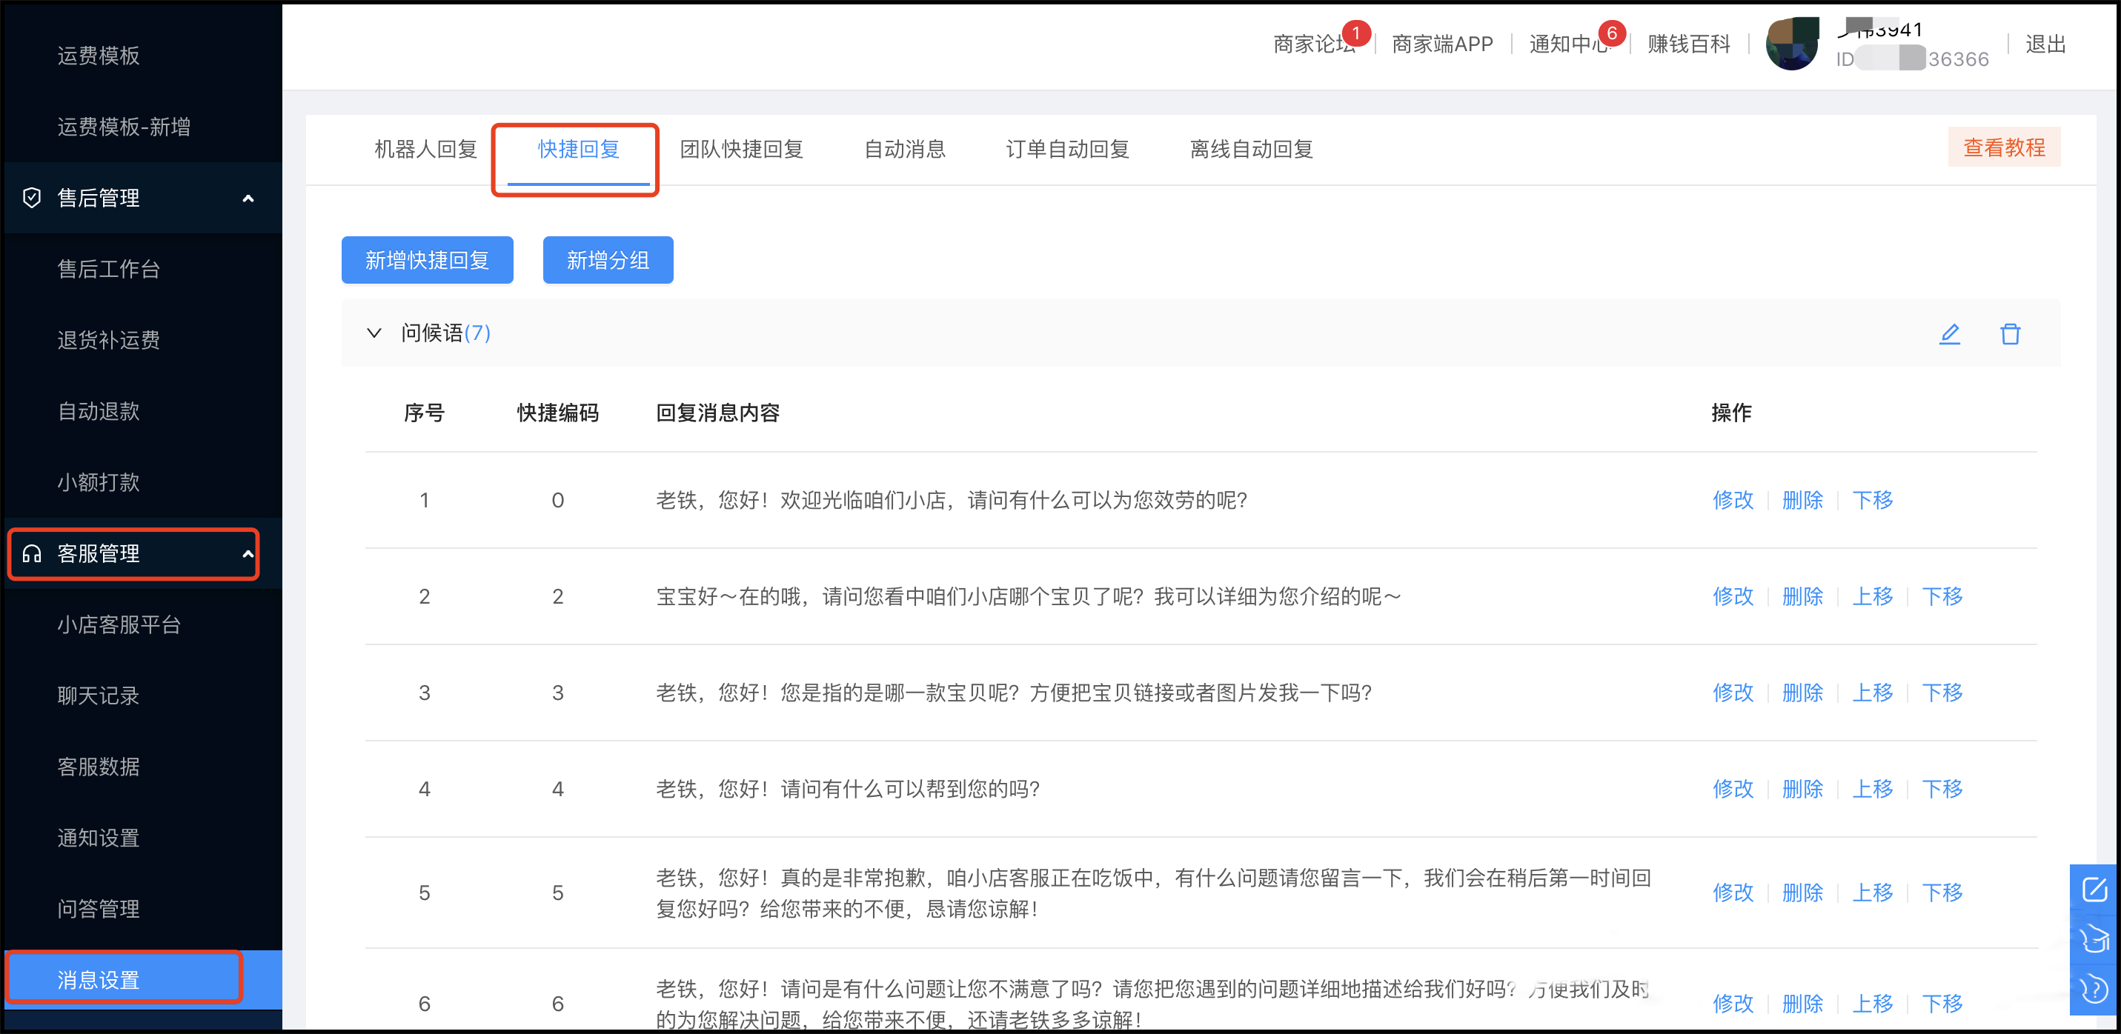Open 通知设置 sidebar item

click(98, 837)
